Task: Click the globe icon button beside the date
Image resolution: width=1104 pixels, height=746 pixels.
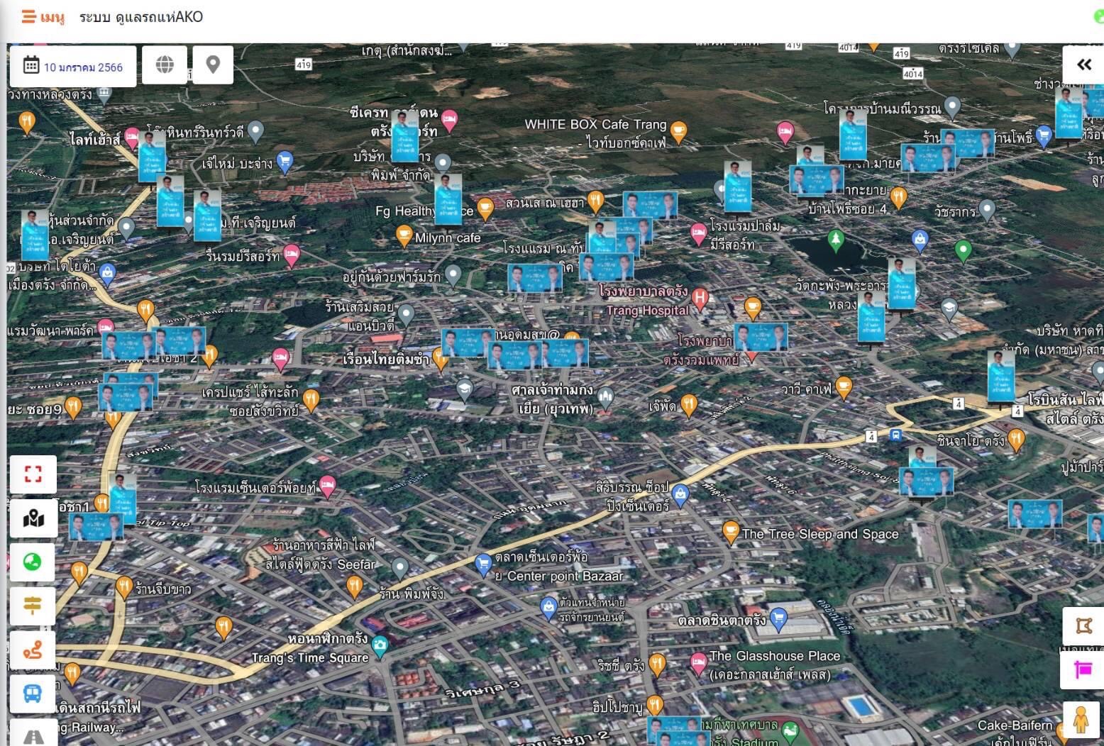Action: (165, 65)
